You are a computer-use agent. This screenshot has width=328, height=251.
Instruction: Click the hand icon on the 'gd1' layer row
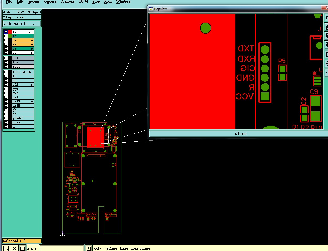[32, 85]
